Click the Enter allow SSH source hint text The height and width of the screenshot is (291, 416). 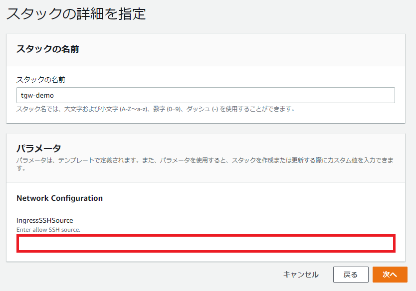click(x=48, y=230)
